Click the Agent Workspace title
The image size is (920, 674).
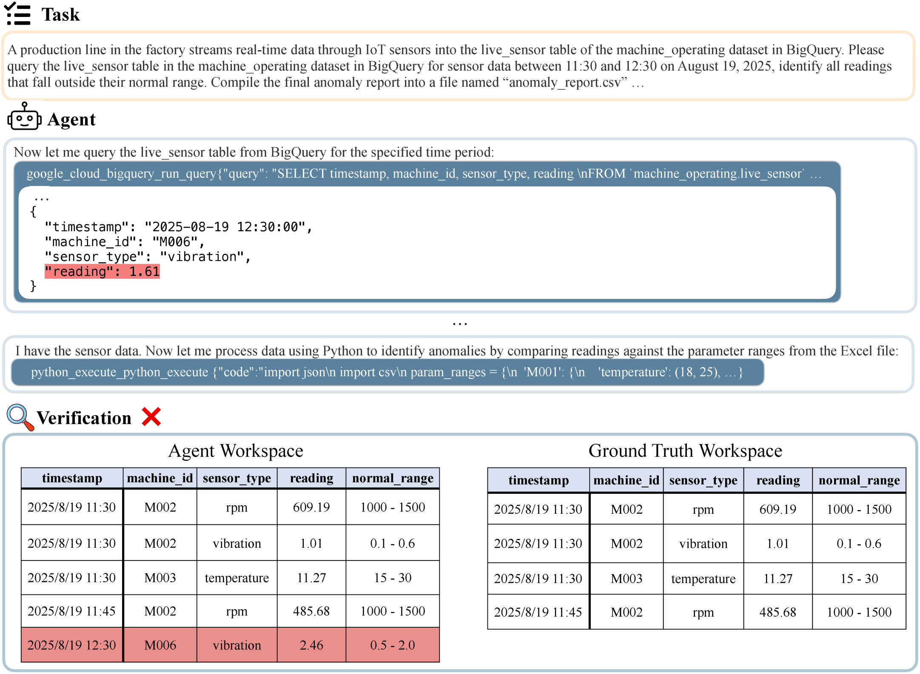point(236,451)
